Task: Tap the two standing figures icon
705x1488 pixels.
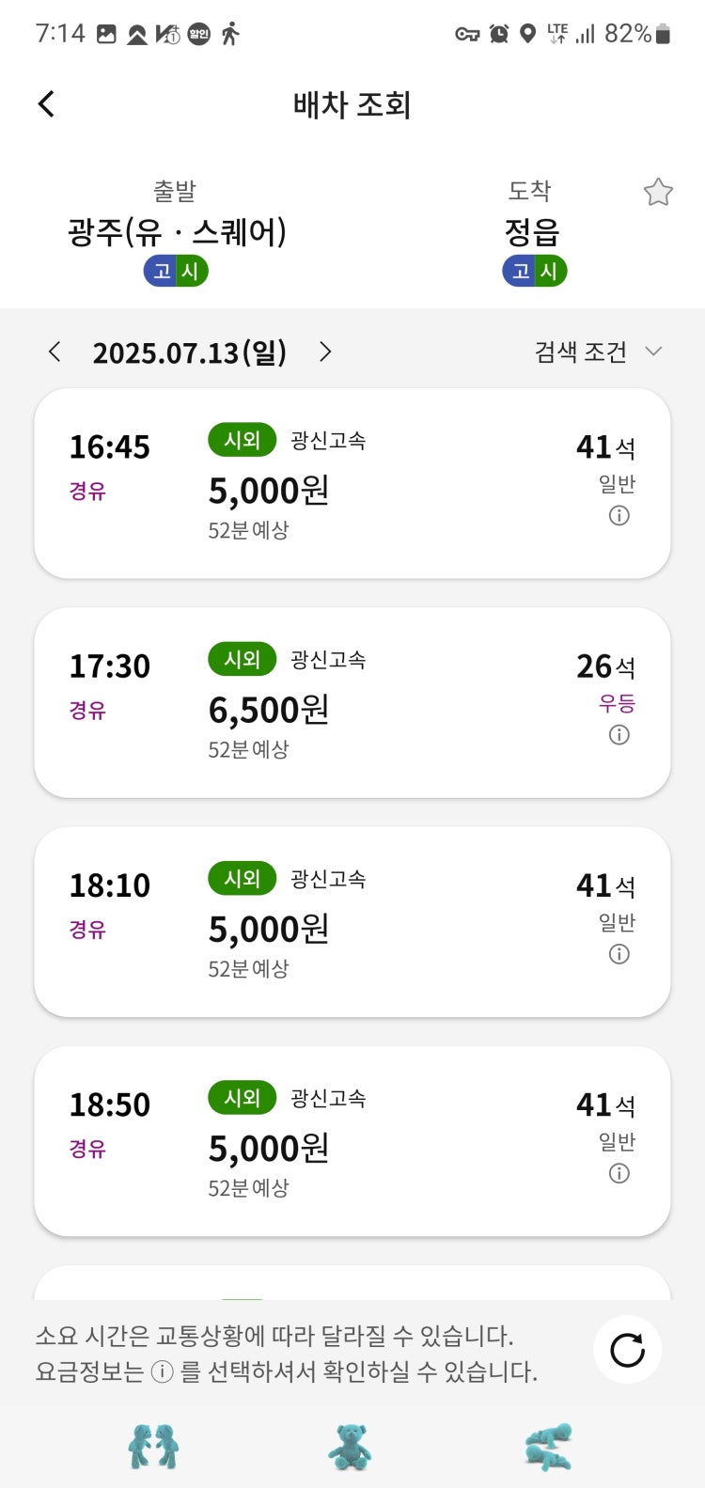Action: (x=153, y=1446)
